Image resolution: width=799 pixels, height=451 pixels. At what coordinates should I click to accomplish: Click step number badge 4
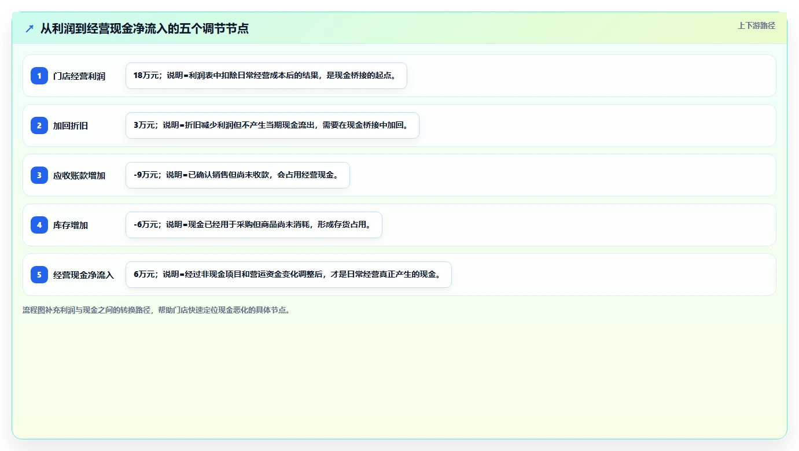click(39, 225)
